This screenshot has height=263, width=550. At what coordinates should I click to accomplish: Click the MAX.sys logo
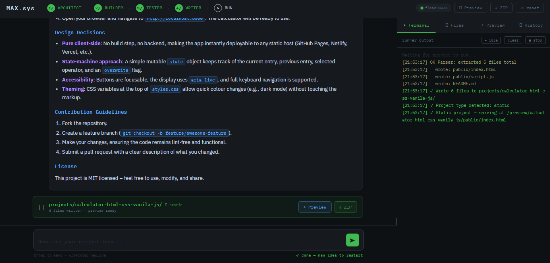point(21,8)
